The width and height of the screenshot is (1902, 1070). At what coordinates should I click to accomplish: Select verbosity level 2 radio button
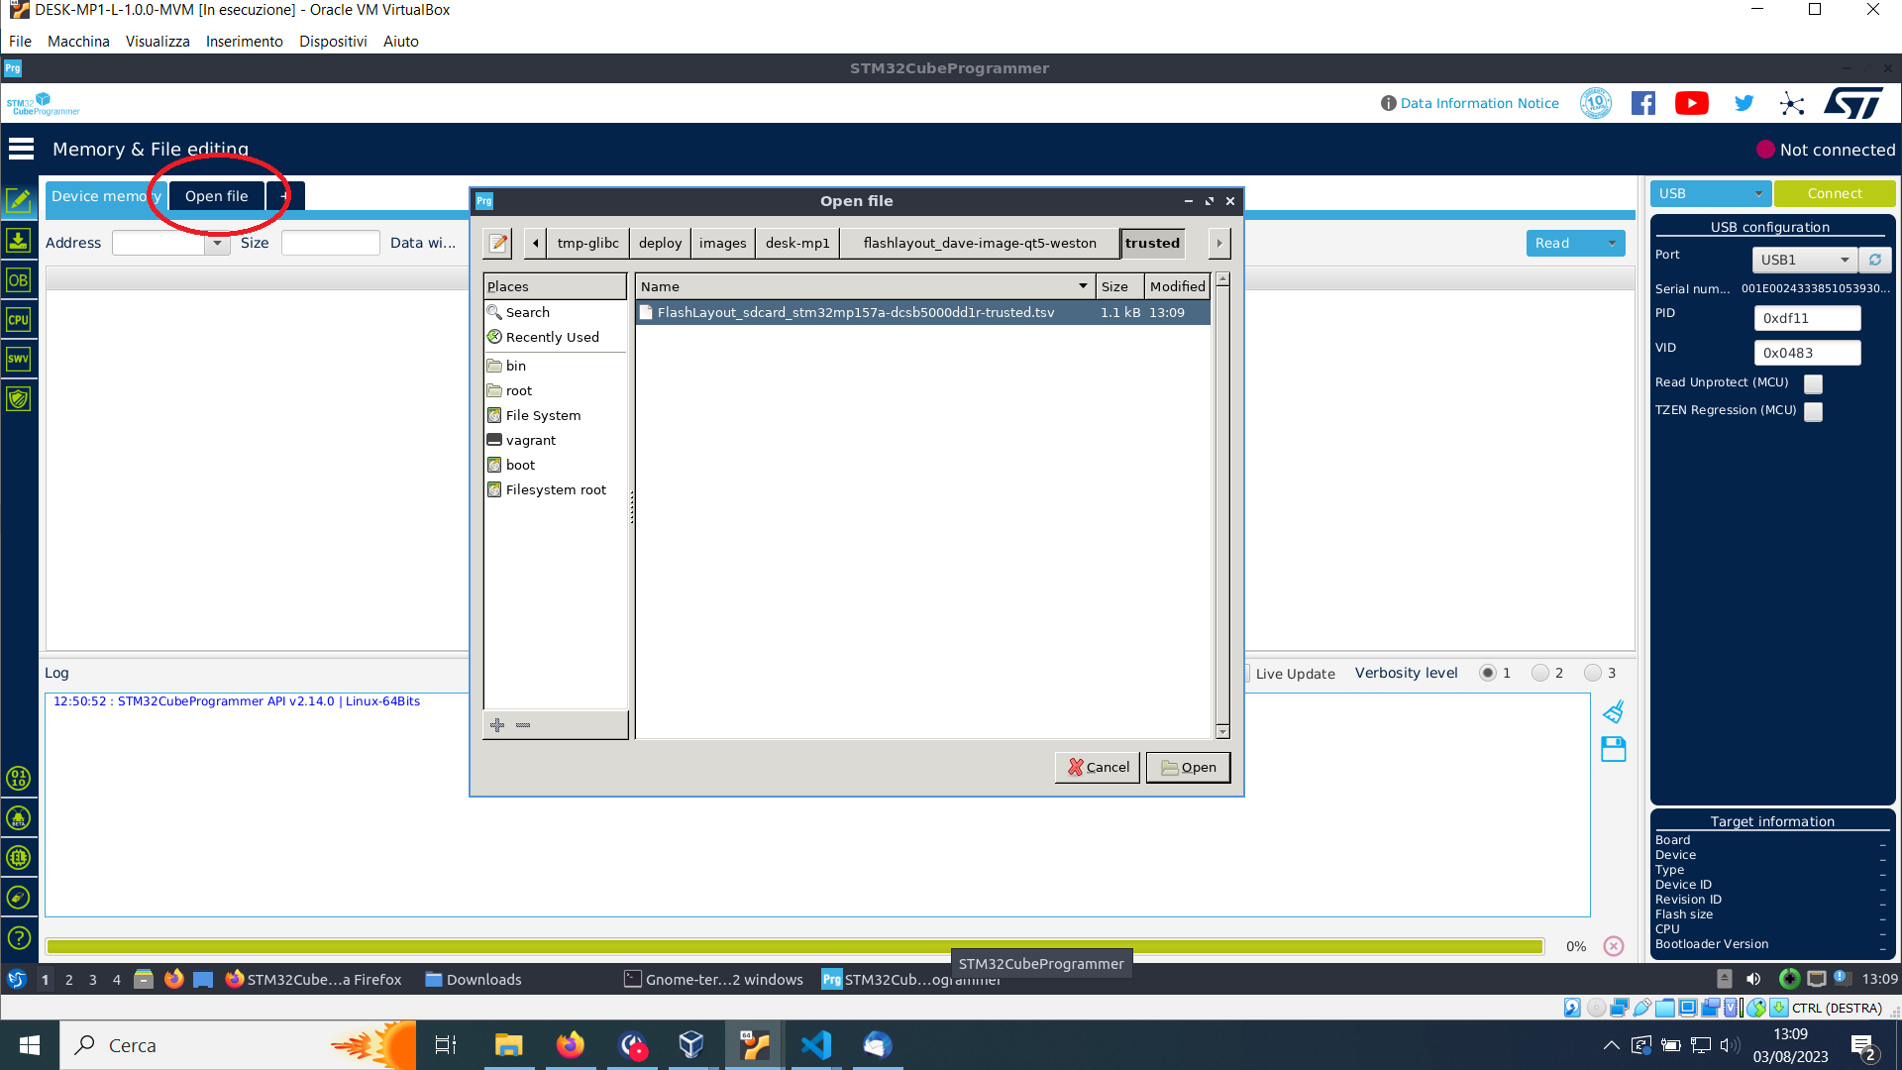pyautogui.click(x=1540, y=673)
